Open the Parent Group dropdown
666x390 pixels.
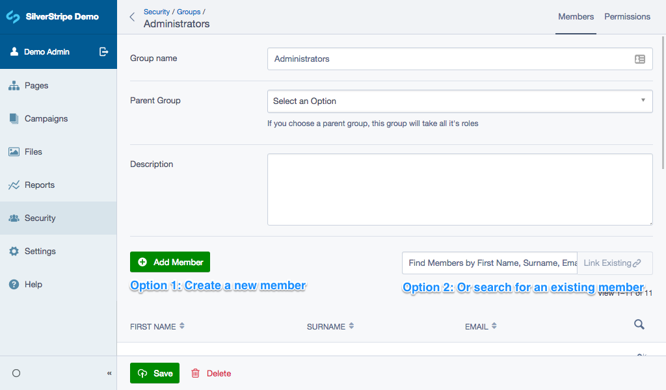(x=460, y=101)
